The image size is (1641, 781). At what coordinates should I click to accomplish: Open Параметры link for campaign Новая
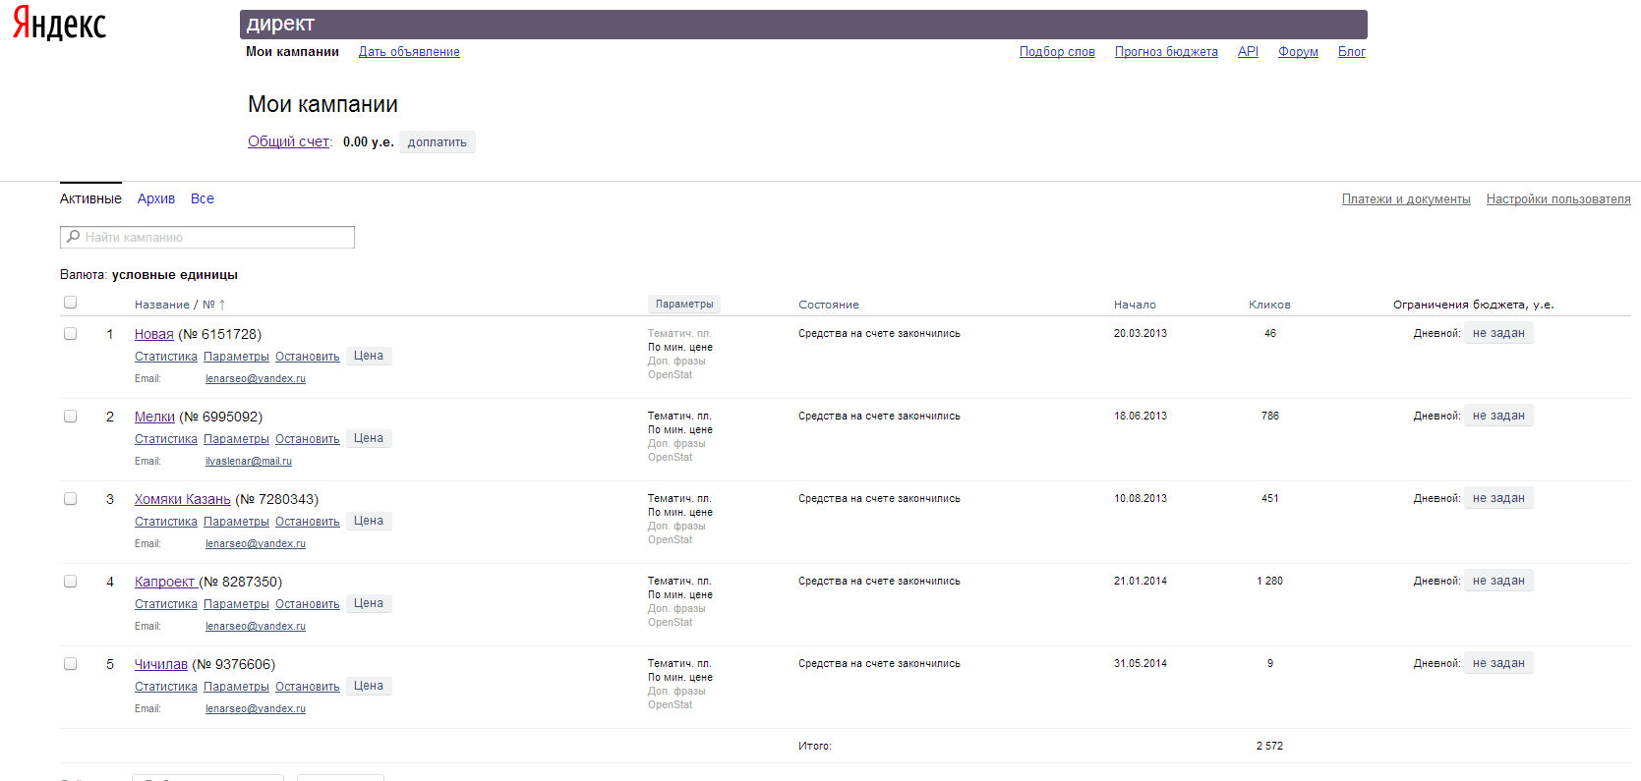(236, 357)
